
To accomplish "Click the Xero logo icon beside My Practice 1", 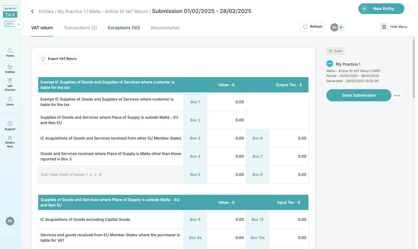I will pos(330,64).
